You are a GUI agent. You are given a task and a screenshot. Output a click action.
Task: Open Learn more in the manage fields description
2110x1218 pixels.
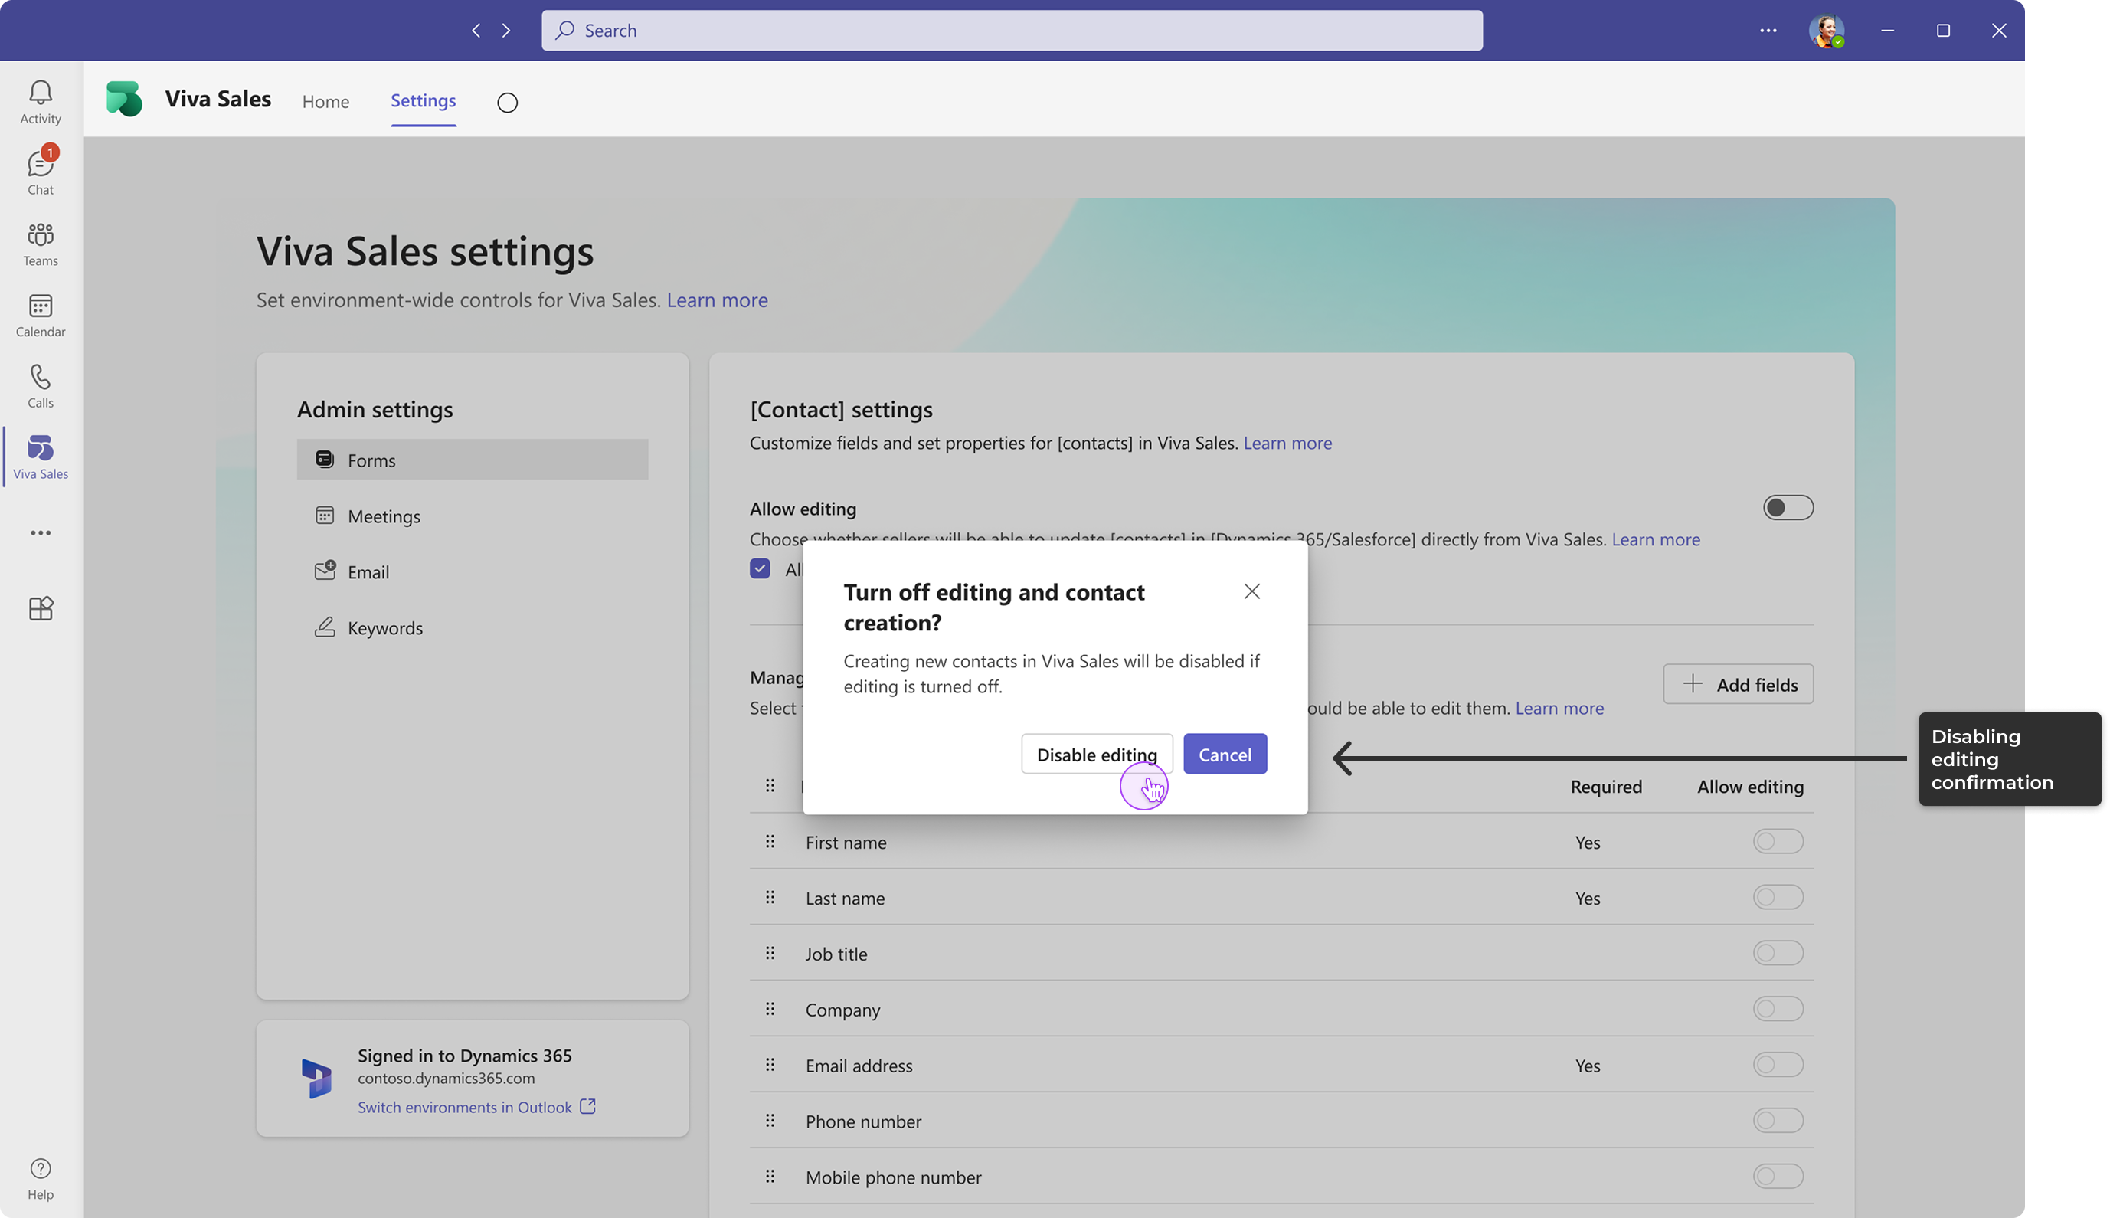pyautogui.click(x=1559, y=708)
